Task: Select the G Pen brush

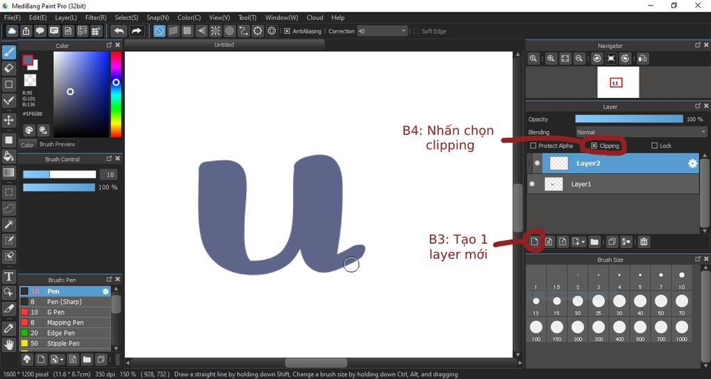Action: coord(65,312)
